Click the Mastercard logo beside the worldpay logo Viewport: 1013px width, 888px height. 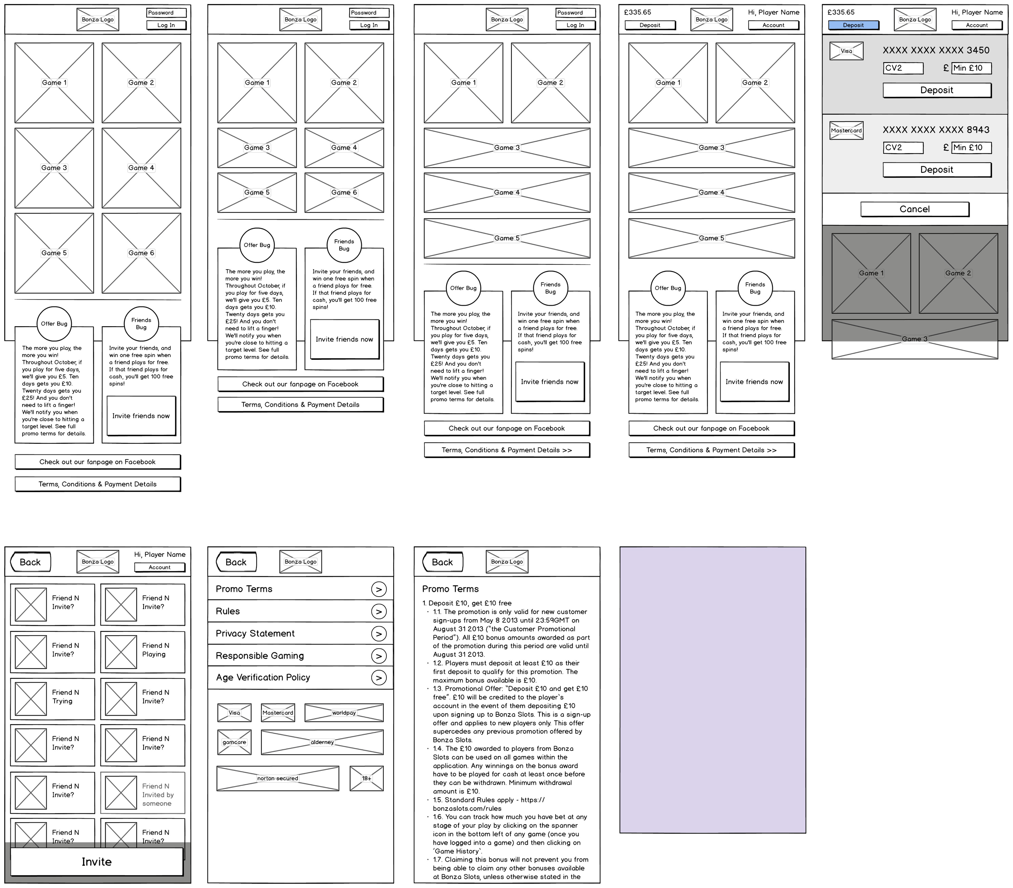point(278,712)
